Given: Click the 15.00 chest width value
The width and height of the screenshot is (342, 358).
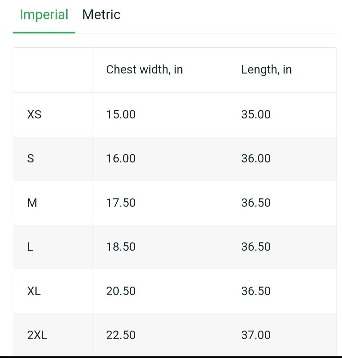Looking at the screenshot, I should (x=121, y=114).
